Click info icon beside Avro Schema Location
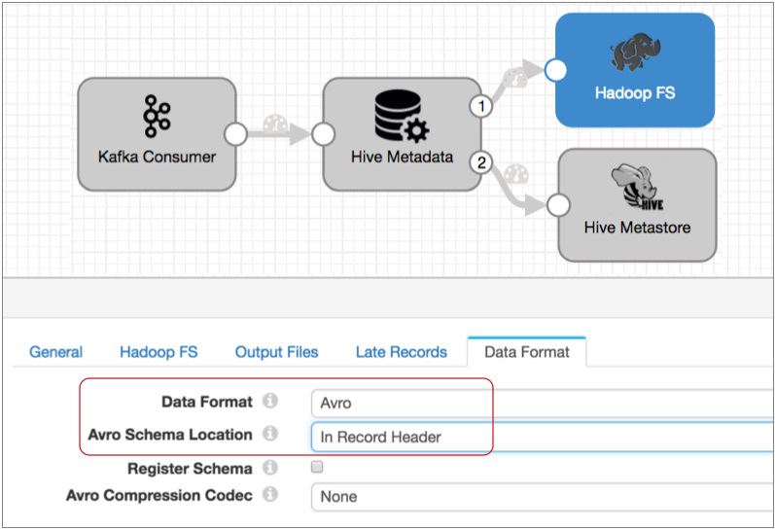The height and width of the screenshot is (530, 775). 270,434
